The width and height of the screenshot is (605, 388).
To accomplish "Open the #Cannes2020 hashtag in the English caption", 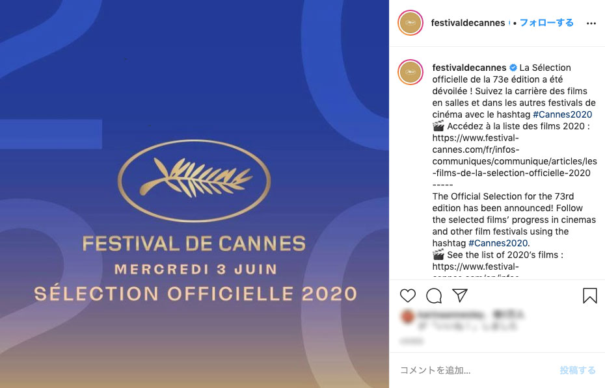I will click(x=498, y=243).
